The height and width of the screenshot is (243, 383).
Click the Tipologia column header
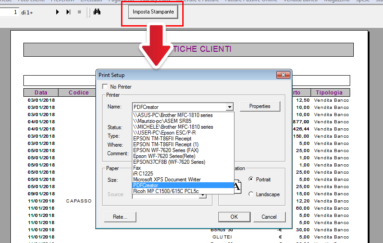[x=329, y=93]
